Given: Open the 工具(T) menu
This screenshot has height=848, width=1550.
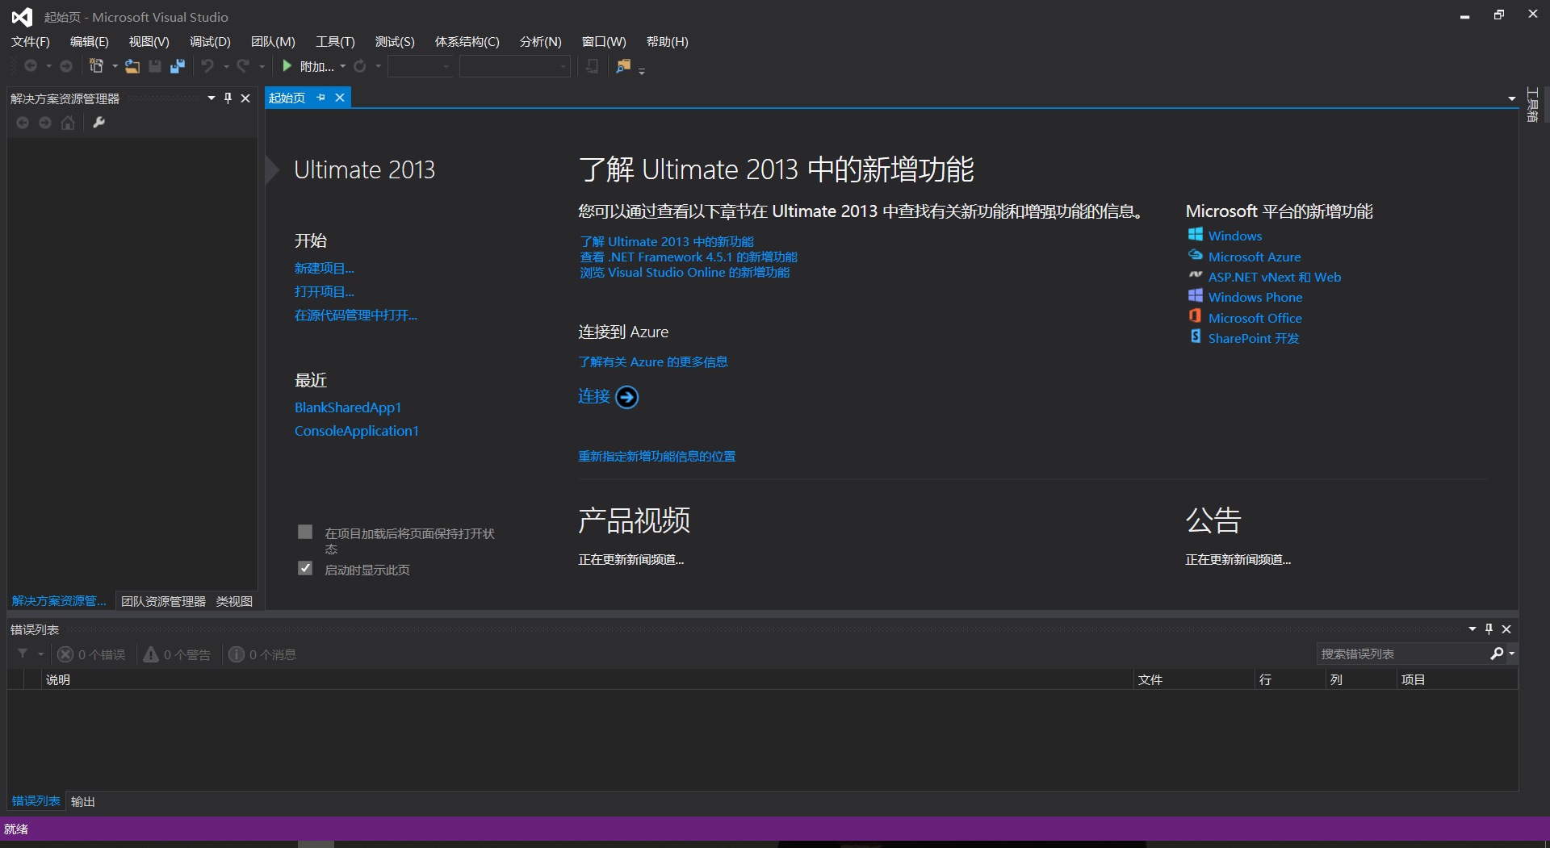Looking at the screenshot, I should tap(334, 42).
